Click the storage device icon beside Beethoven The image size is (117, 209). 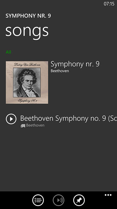click(23, 125)
